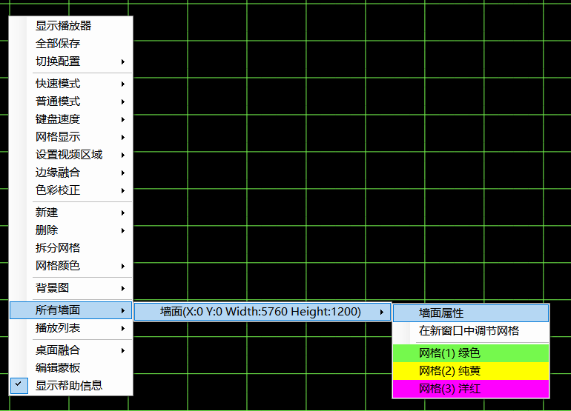
Task: Select the green 网格(1) 绿色 swatch
Action: coord(470,353)
